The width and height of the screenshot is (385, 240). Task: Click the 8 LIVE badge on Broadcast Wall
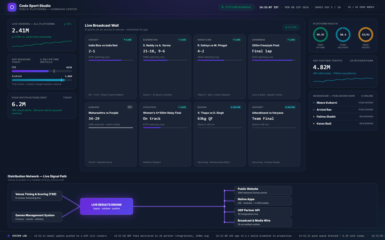pyautogui.click(x=291, y=27)
